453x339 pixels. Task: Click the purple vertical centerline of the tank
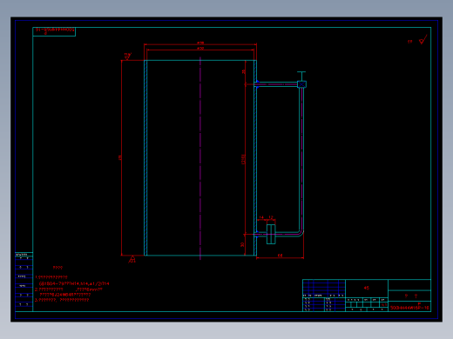(200, 158)
